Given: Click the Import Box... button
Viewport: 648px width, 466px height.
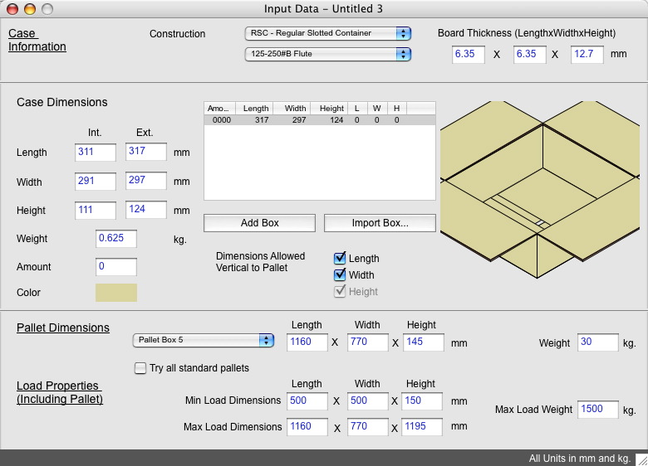Looking at the screenshot, I should point(380,223).
